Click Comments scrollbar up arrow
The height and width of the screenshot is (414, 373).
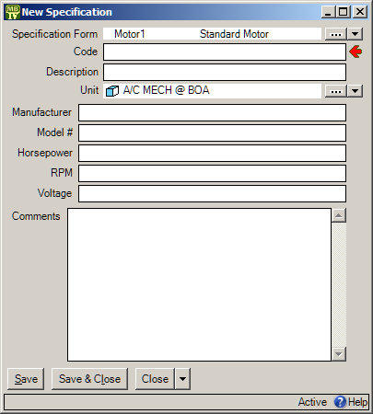coord(339,215)
